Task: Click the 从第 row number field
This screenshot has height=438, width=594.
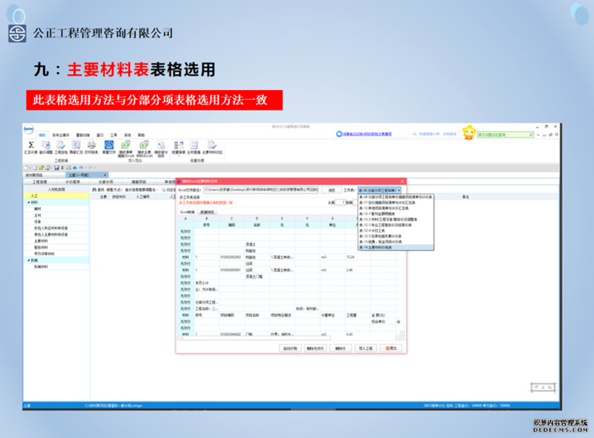Action: coord(340,203)
